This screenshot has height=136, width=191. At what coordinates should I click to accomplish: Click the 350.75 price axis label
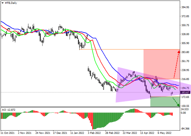tap(185, 25)
